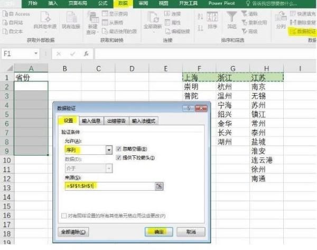Screen dimensions: 317x250
Task: Switch to the 输入信息 tab
Action: pyautogui.click(x=90, y=121)
